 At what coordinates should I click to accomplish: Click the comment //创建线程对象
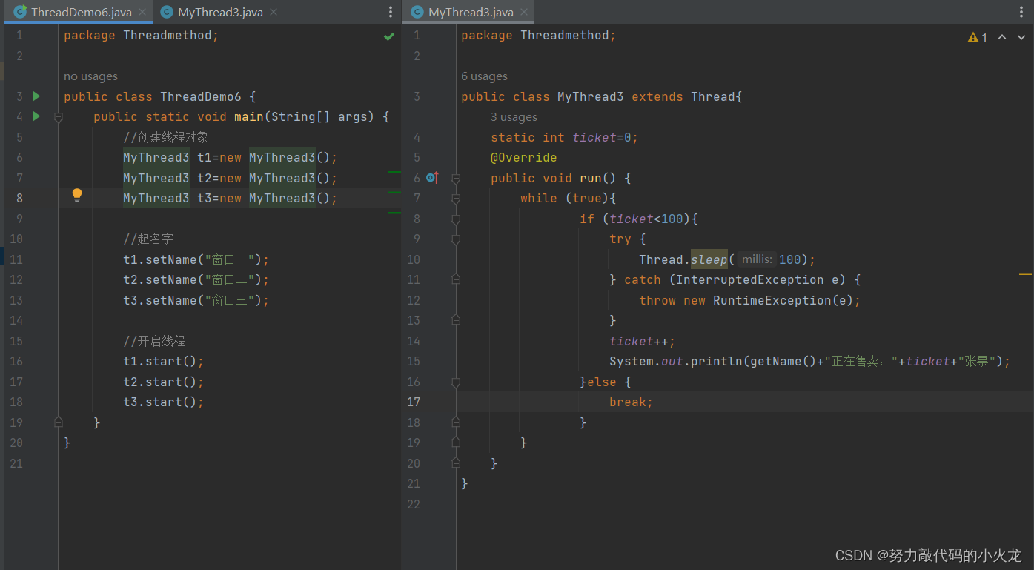[166, 137]
